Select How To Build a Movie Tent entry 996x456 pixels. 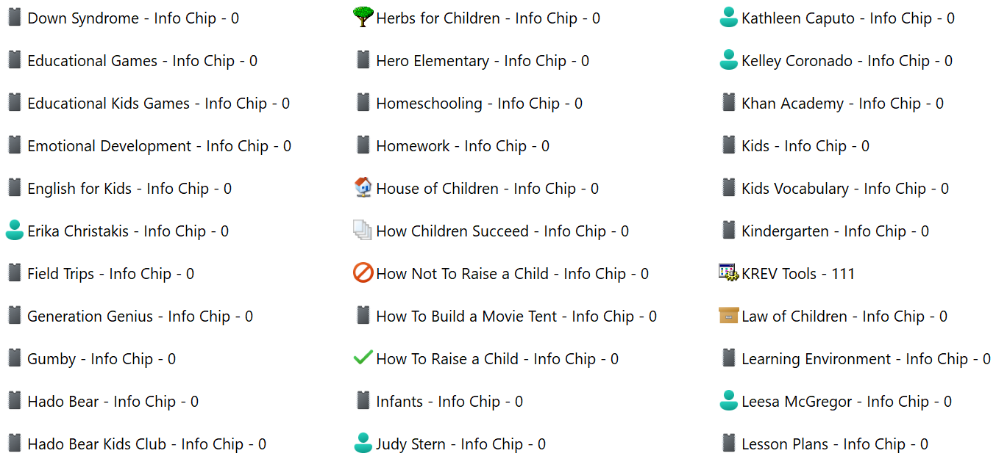click(x=516, y=316)
